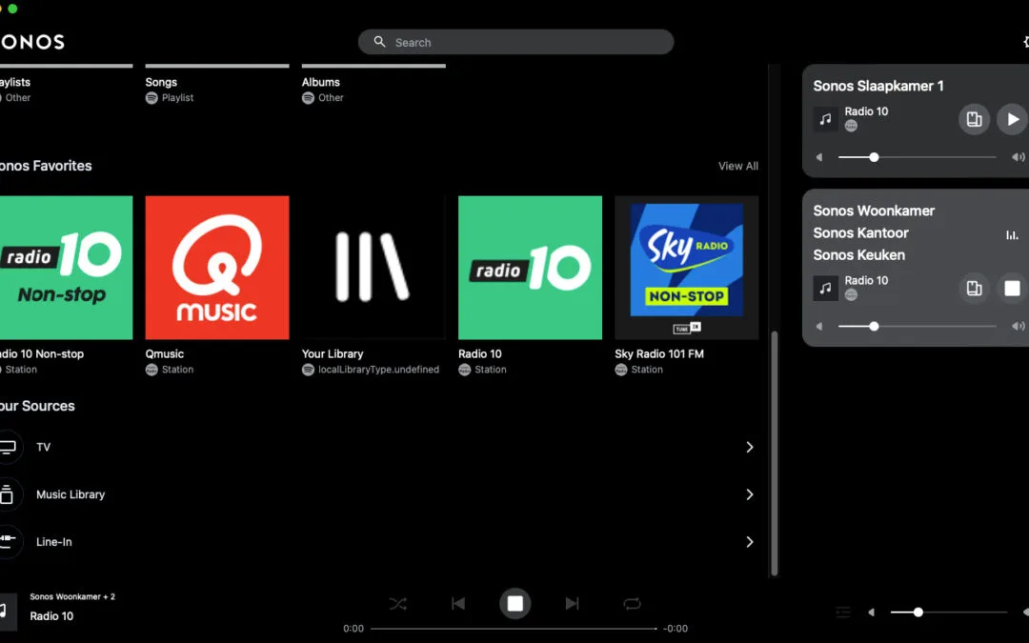Expand the TV source chevron
The width and height of the screenshot is (1029, 643).
click(750, 447)
